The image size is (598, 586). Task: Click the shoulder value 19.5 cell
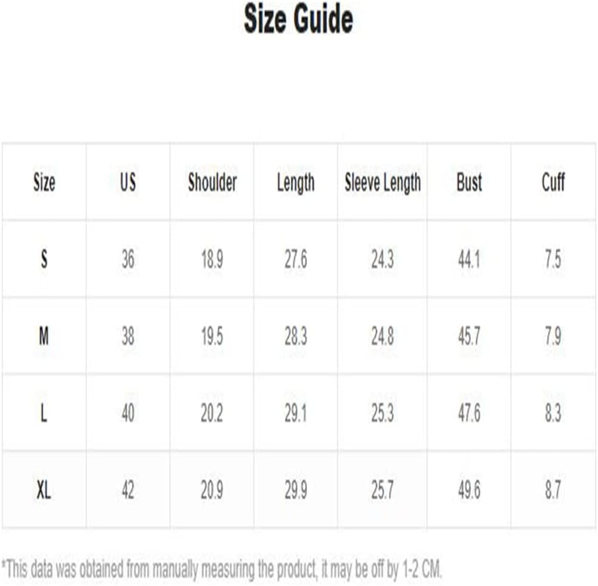(x=212, y=336)
